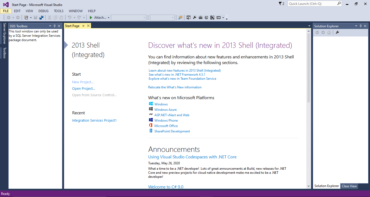This screenshot has width=370, height=197.
Task: Click Relocate the What's New information link
Action: (x=175, y=87)
